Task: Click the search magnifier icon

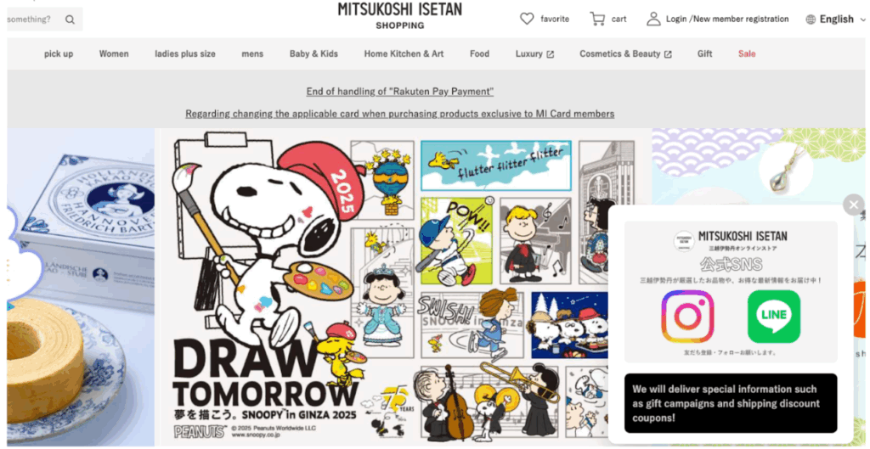Action: (x=70, y=20)
